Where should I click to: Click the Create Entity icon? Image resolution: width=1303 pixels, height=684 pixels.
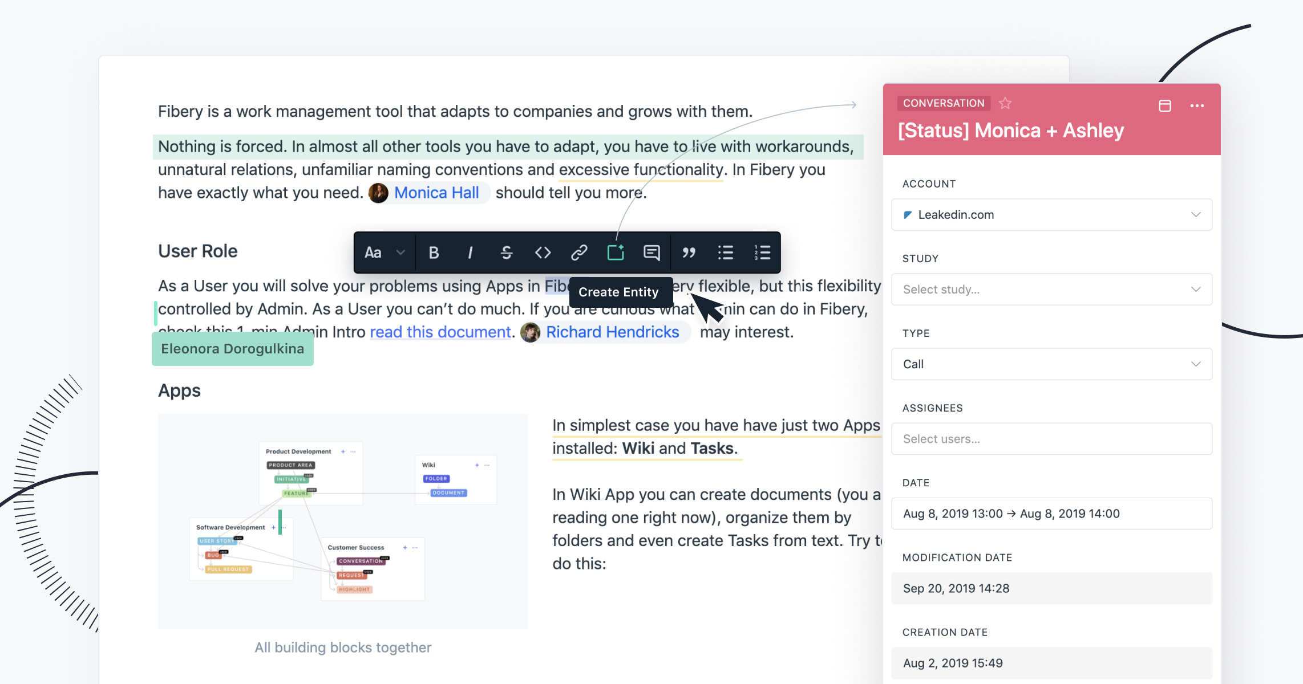[616, 253]
